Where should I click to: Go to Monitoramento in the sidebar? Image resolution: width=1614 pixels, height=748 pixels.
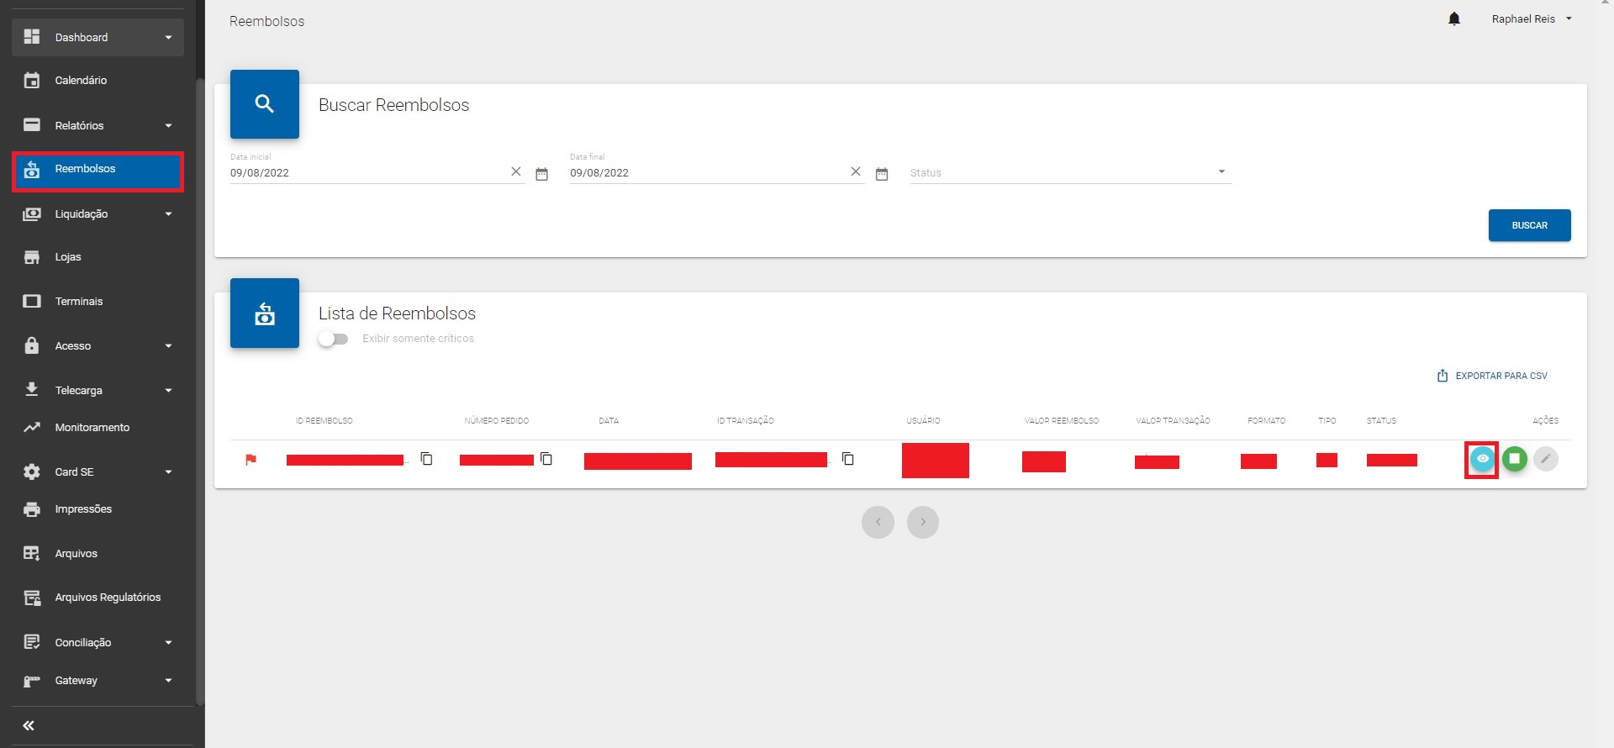coord(92,427)
